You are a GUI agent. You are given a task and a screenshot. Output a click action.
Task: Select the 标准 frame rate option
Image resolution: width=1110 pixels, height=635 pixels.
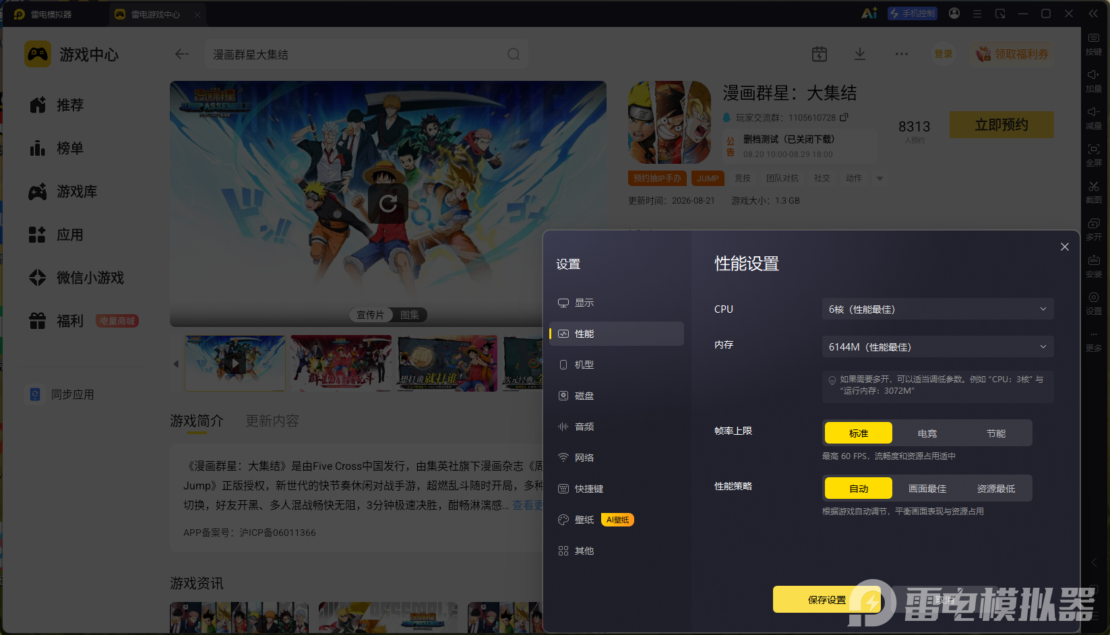(859, 433)
